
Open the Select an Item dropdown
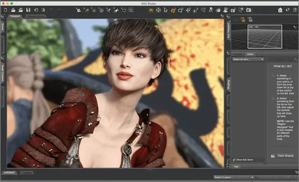click(x=248, y=60)
